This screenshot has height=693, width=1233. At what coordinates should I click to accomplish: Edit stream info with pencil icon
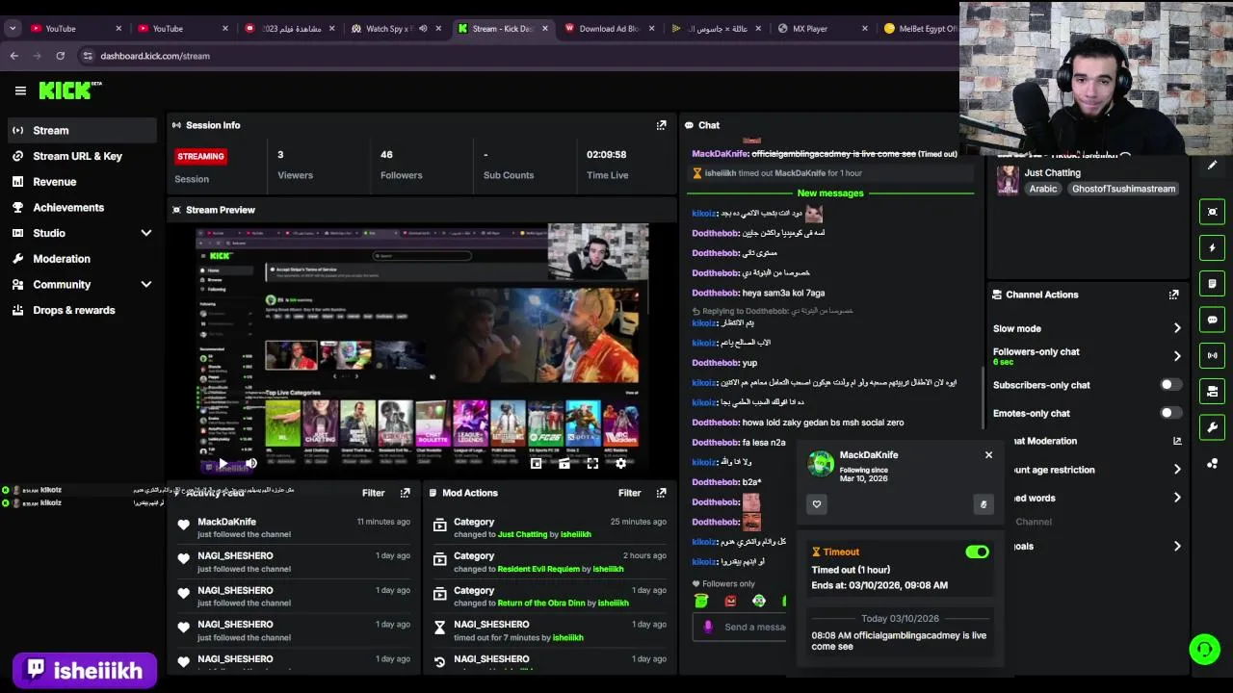click(1212, 166)
